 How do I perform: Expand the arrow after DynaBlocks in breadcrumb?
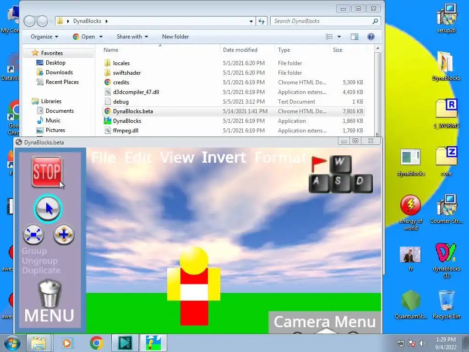pos(106,21)
